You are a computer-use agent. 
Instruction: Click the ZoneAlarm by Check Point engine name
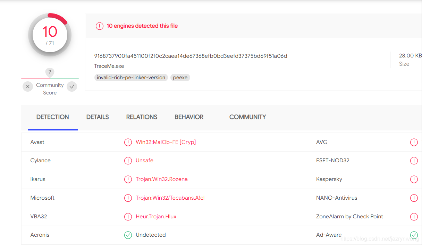349,217
